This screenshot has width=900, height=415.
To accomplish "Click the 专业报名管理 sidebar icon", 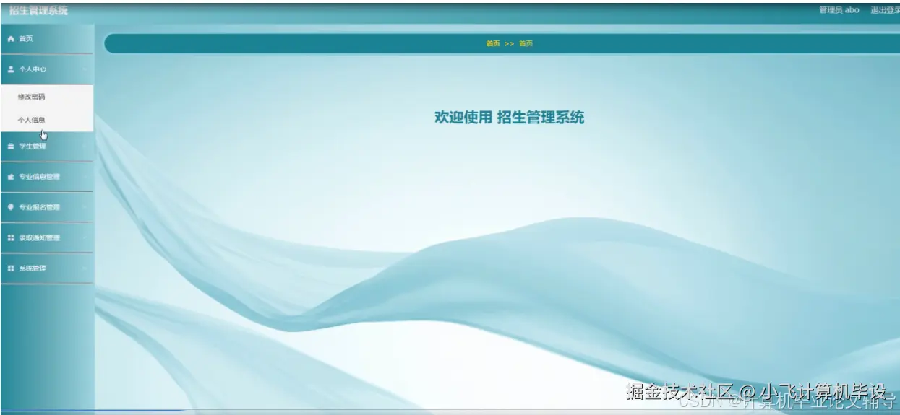I will [x=11, y=207].
